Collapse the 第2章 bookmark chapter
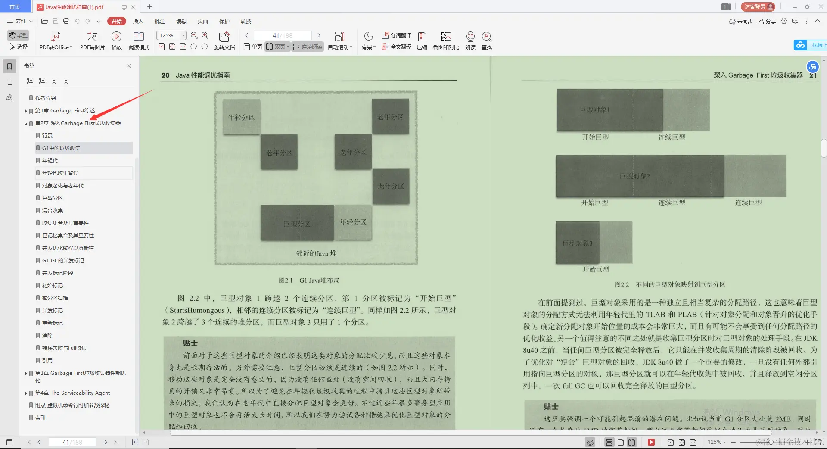 [26, 123]
